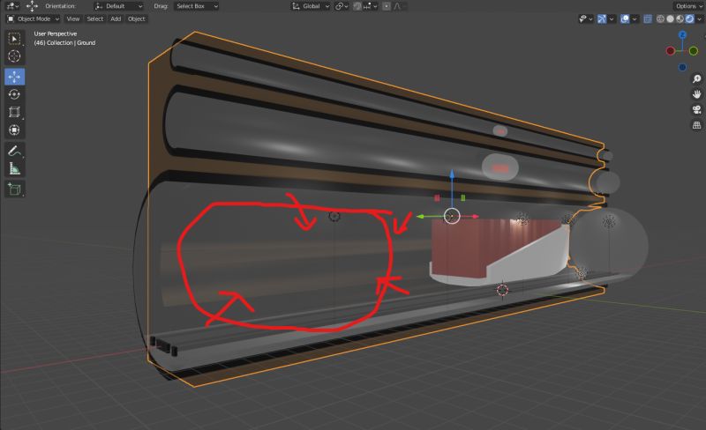
Task: Open proportional falloff curve selector
Action: 400,6
